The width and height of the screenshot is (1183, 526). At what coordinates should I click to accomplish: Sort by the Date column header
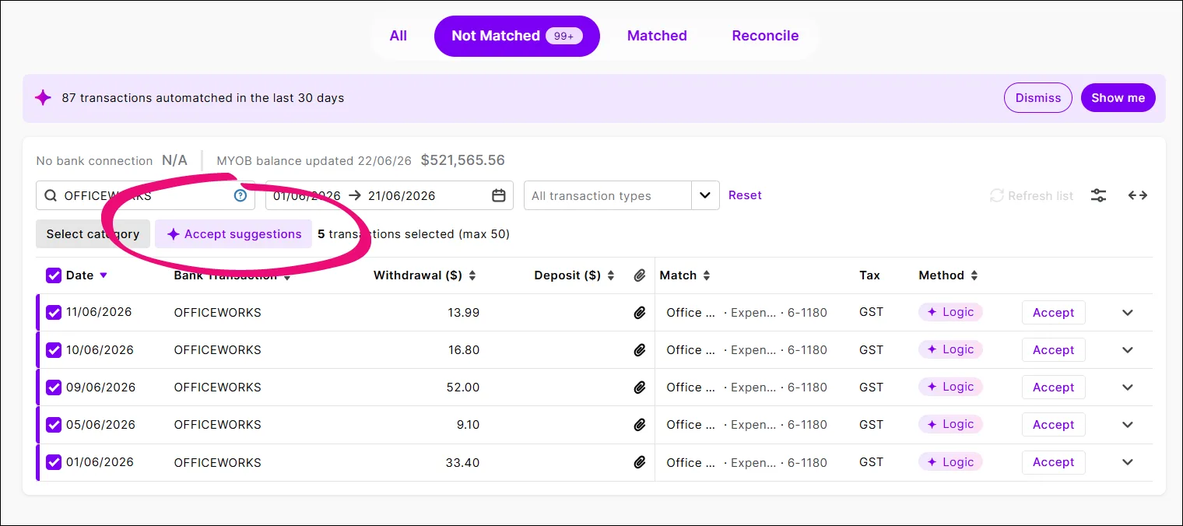[86, 275]
